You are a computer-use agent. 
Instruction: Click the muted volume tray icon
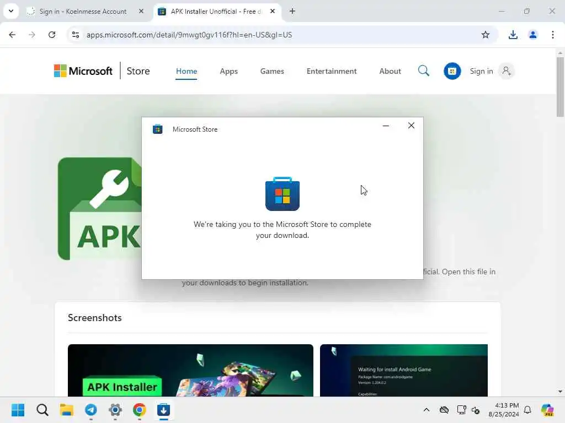tap(476, 410)
